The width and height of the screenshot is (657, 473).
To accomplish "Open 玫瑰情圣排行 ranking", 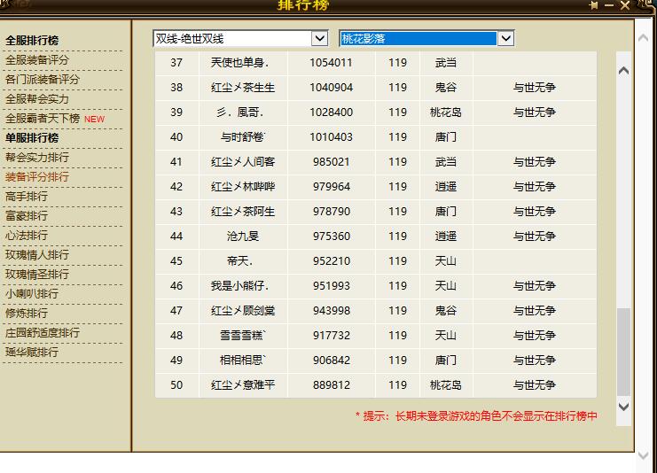I will (x=37, y=275).
